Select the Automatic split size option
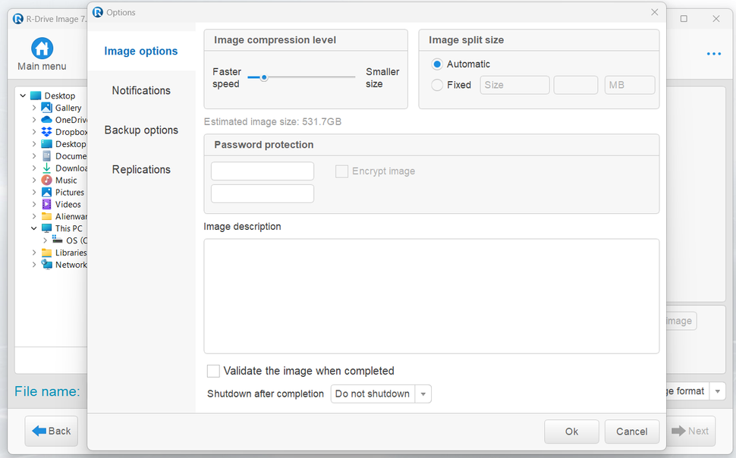 coord(437,64)
